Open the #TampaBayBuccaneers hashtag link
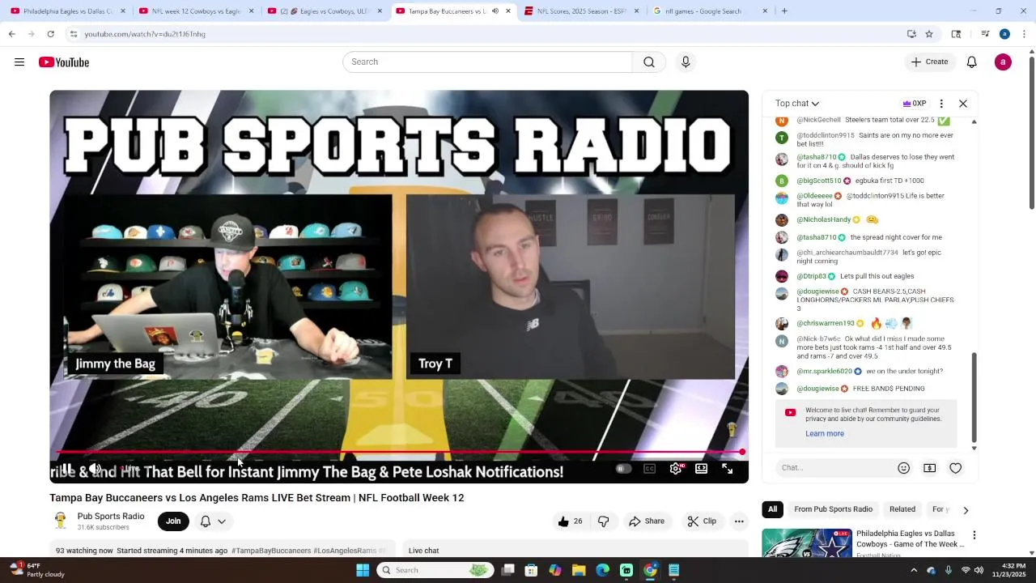1036x583 pixels. tap(271, 551)
